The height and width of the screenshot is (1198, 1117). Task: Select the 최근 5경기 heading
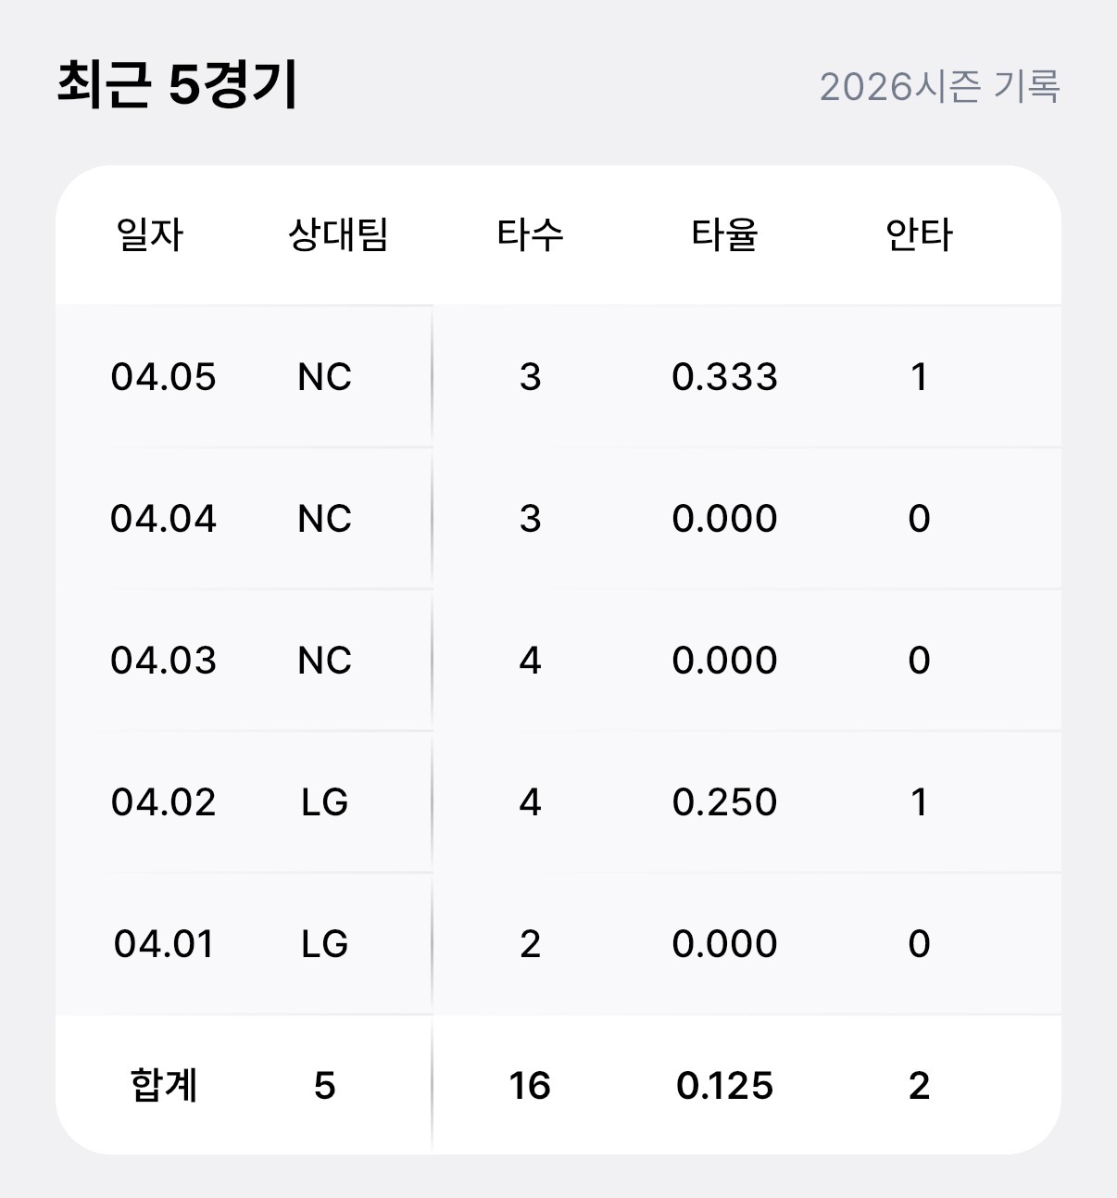coord(177,84)
